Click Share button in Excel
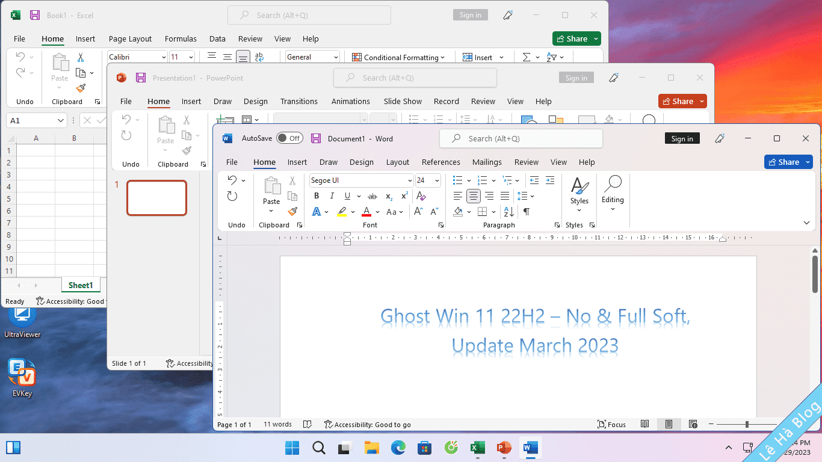This screenshot has width=822, height=462. click(572, 38)
